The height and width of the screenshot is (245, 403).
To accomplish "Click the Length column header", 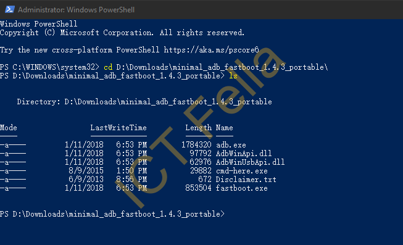I will (x=199, y=128).
